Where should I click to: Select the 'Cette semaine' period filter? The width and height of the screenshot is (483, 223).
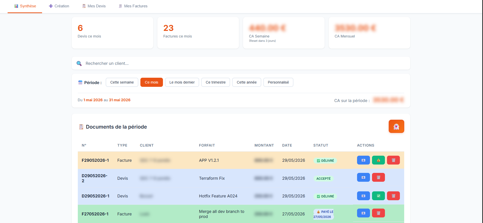point(122,82)
